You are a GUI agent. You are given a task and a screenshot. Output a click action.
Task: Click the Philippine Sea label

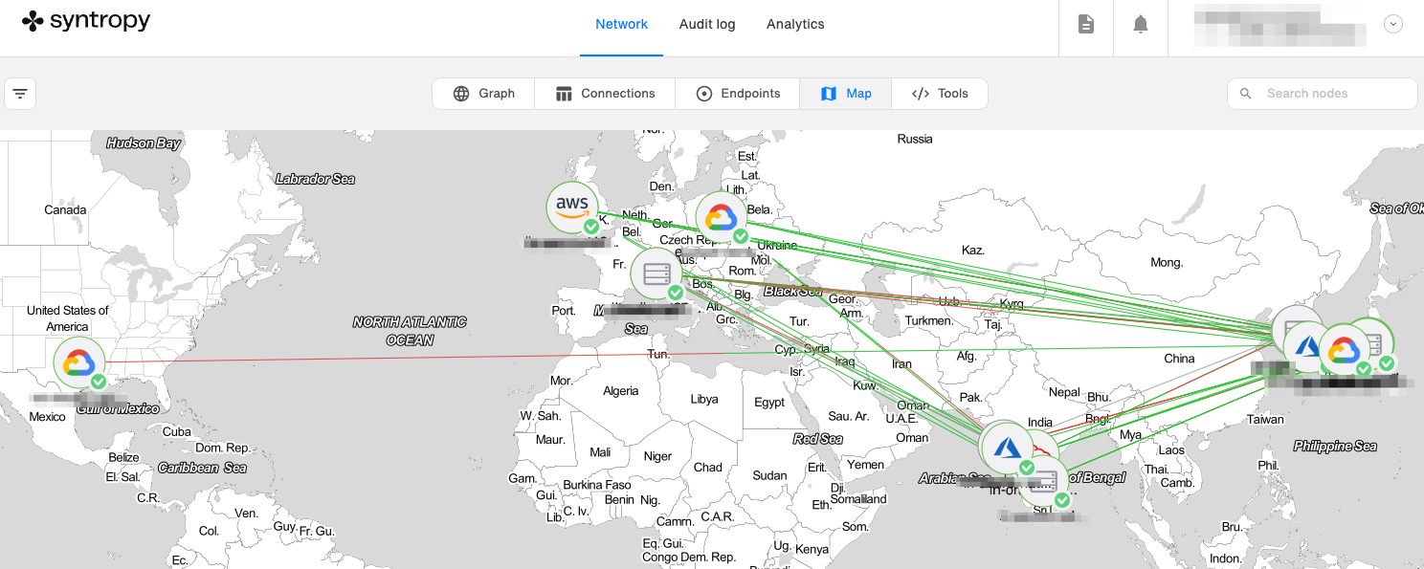[x=1335, y=446]
